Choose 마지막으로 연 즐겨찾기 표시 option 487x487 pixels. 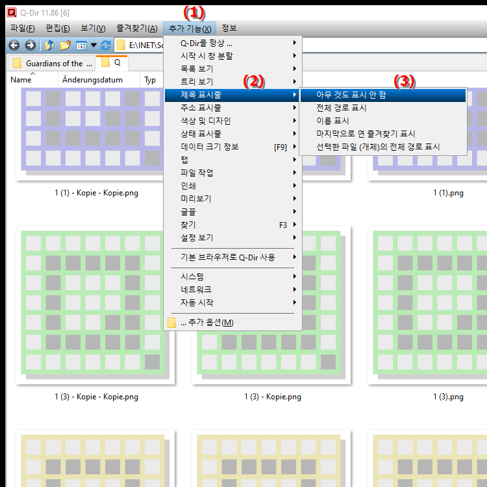point(383,134)
